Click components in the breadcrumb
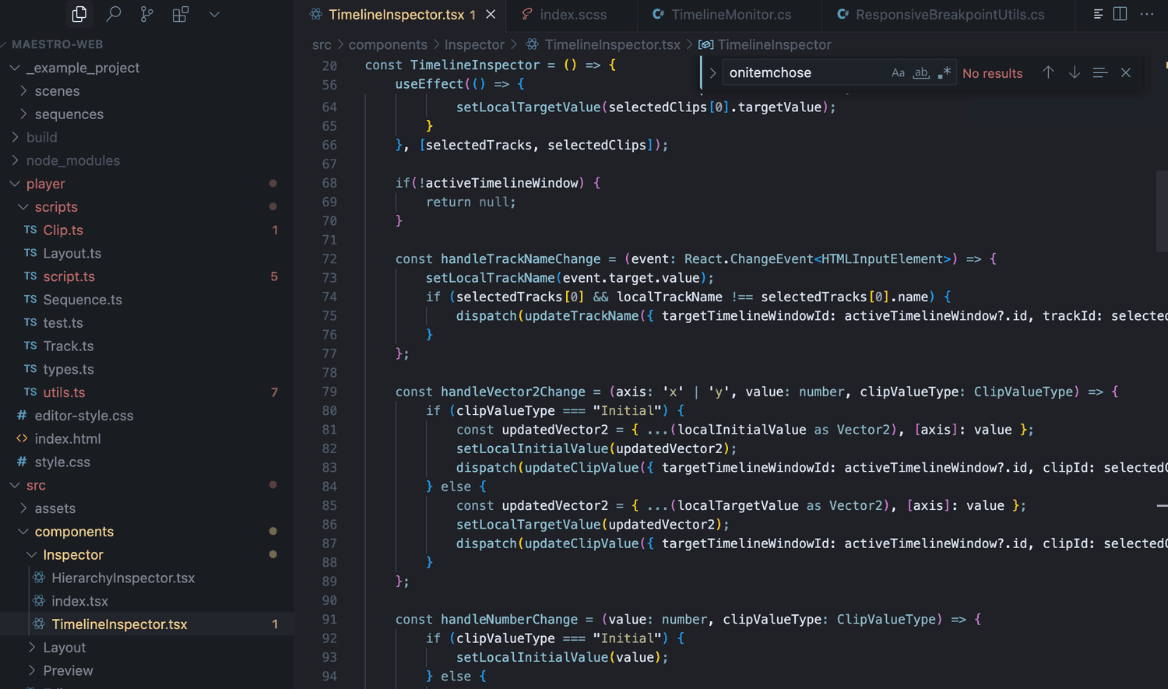1168x689 pixels. [x=388, y=45]
